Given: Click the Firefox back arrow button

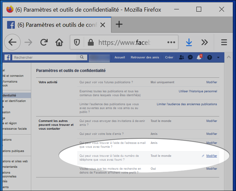Looking at the screenshot, I should click(x=12, y=42).
